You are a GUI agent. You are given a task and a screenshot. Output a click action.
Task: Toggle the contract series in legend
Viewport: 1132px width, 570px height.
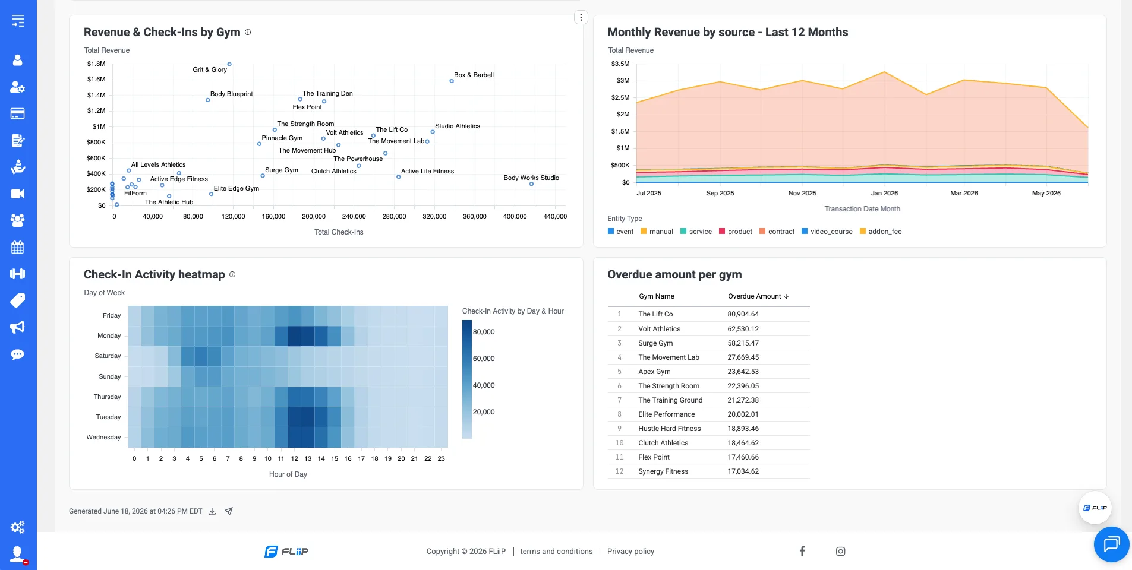coord(777,232)
